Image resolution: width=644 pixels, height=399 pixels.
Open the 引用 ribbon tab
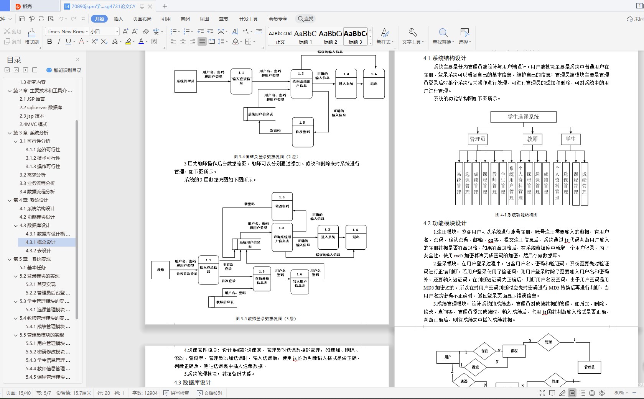[x=166, y=19]
